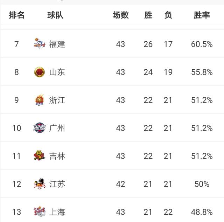Open the 上海 team page
Image resolution: width=224 pixels, height=222 pixels.
click(57, 212)
